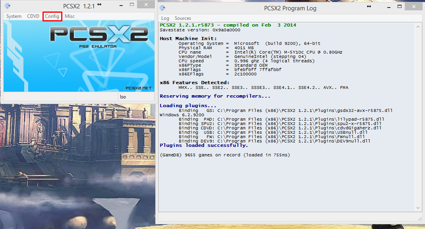Click the 'PCSX2 1.2.1.r5873 – compiled on' line
The width and height of the screenshot is (425, 229).
tap(228, 25)
